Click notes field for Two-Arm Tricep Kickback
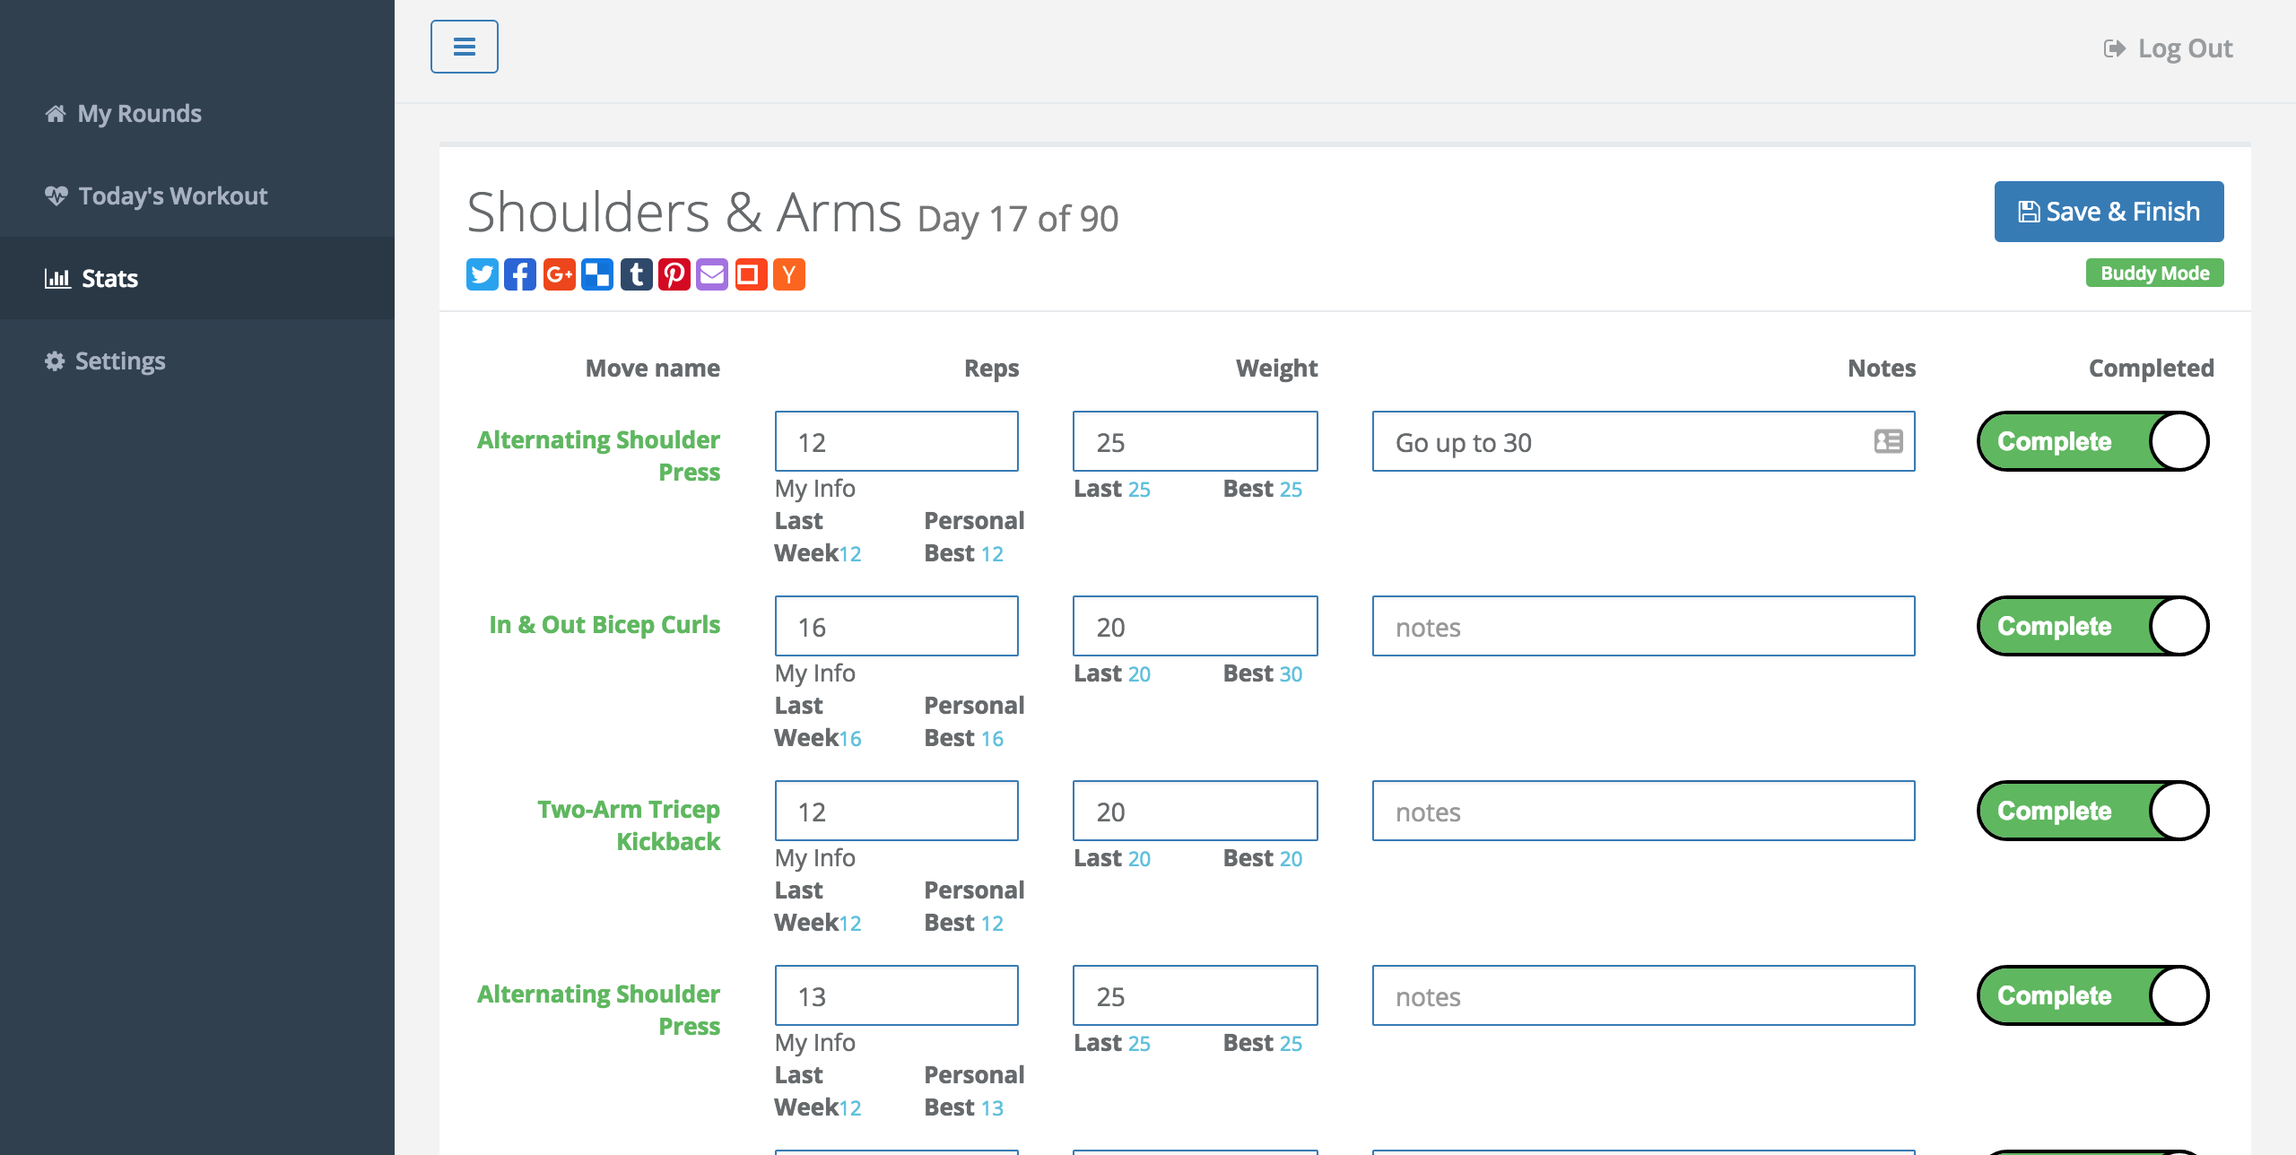 1644,811
